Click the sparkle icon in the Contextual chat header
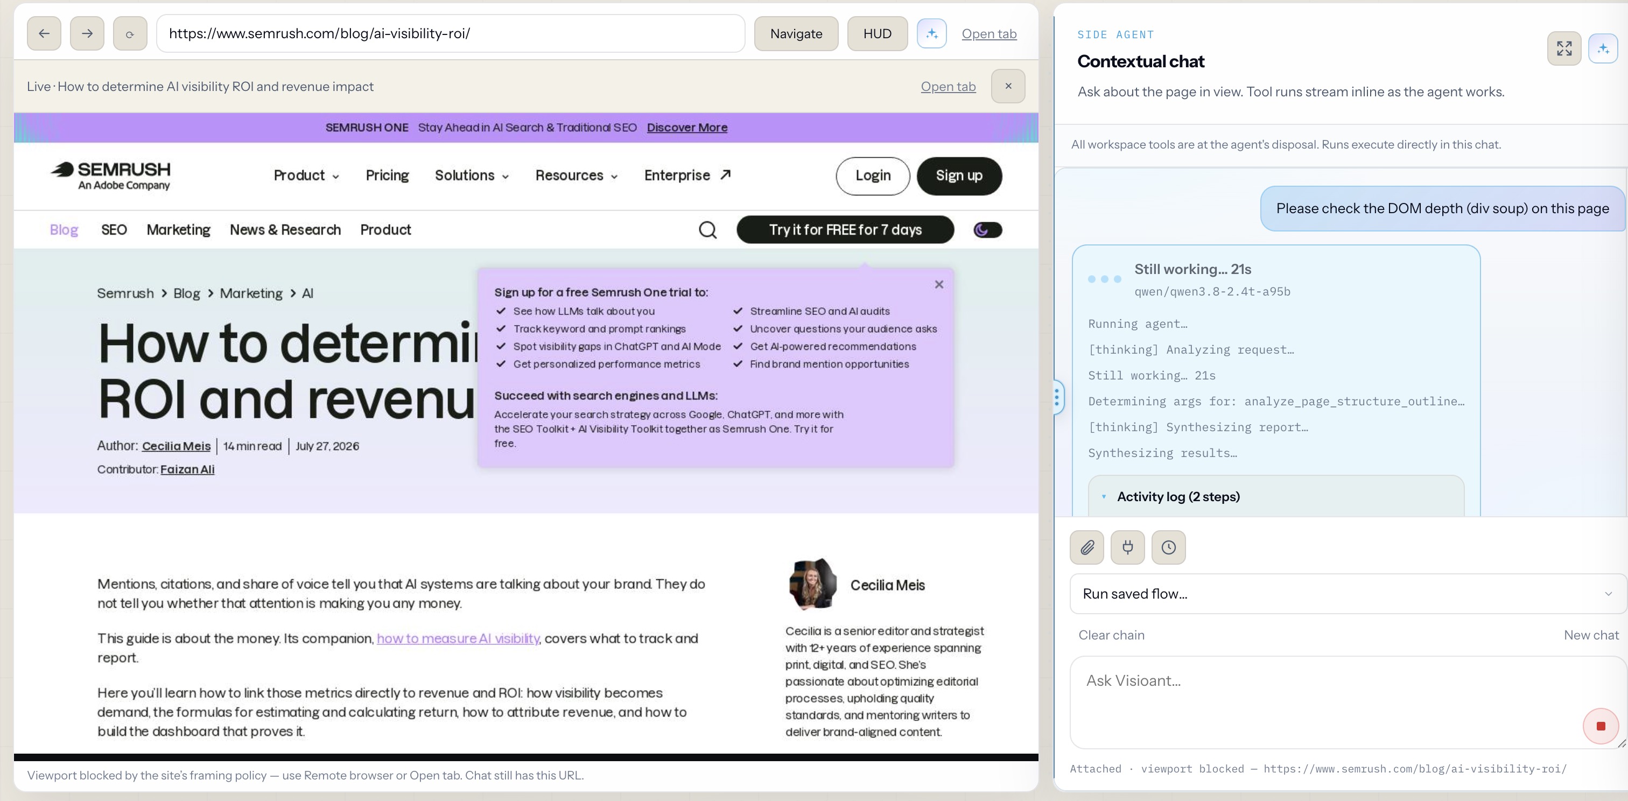 (x=1603, y=48)
